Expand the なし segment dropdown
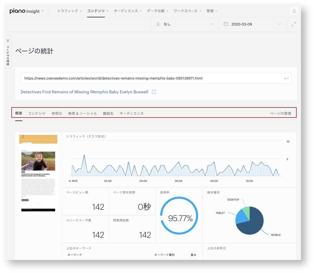Image resolution: width=314 pixels, height=273 pixels. tap(185, 24)
